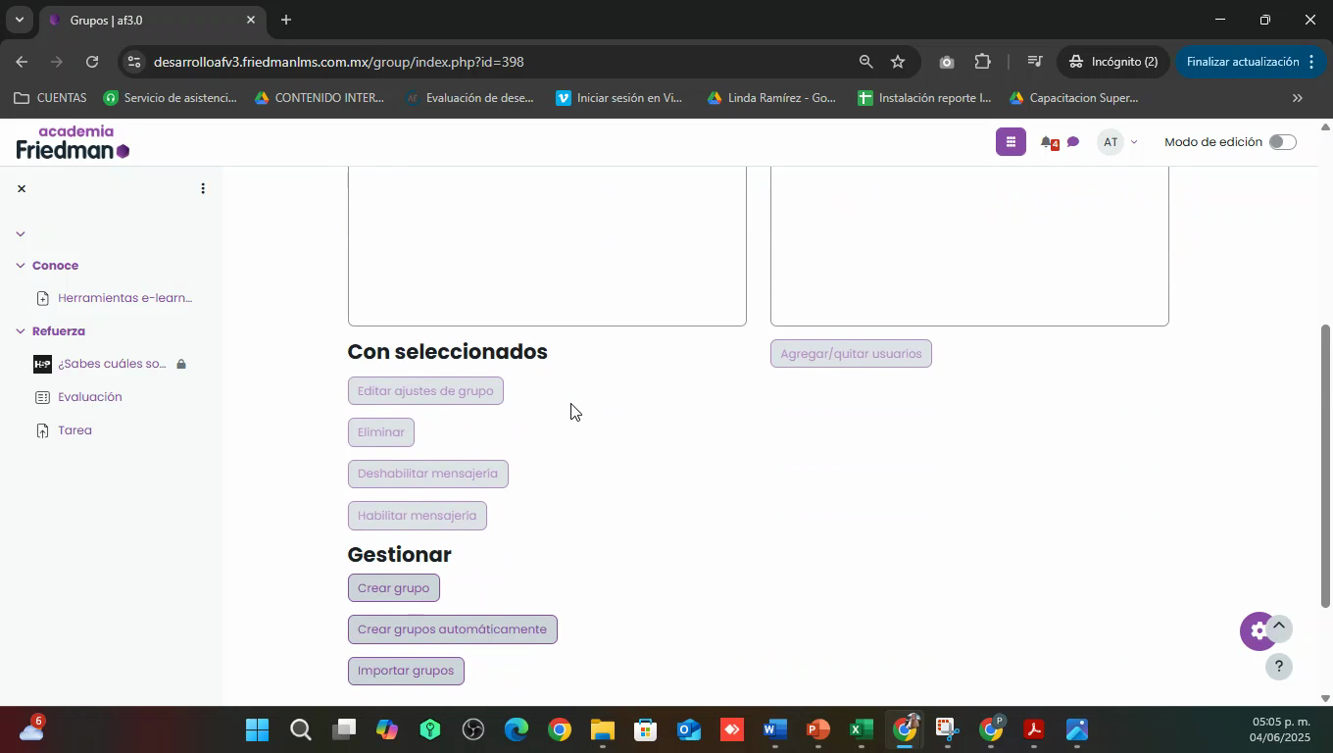The width and height of the screenshot is (1333, 753).
Task: Open the Tarea assignment item
Action: pos(74,430)
